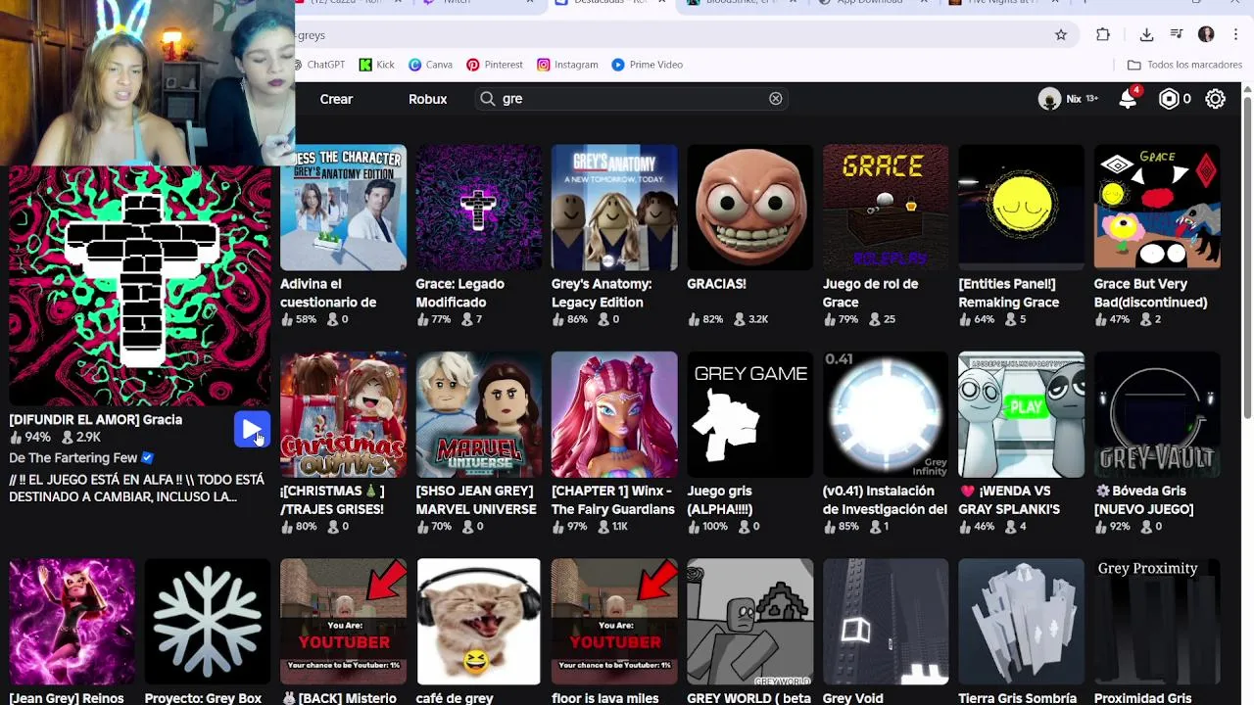The height and width of the screenshot is (705, 1254).
Task: Open the Kick bookmark
Action: pyautogui.click(x=376, y=65)
